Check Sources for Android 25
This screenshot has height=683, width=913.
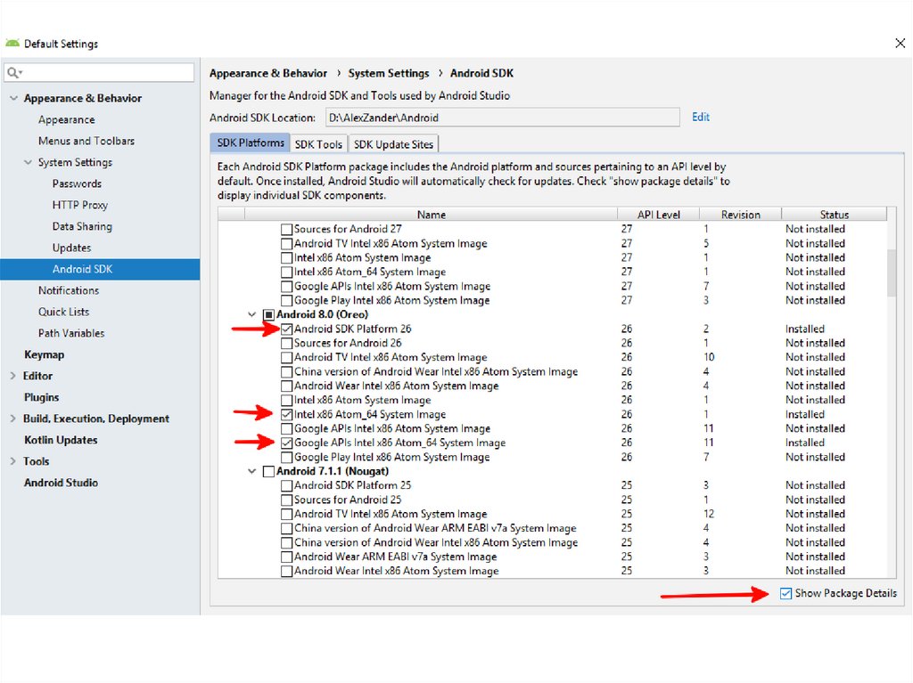[x=286, y=500]
